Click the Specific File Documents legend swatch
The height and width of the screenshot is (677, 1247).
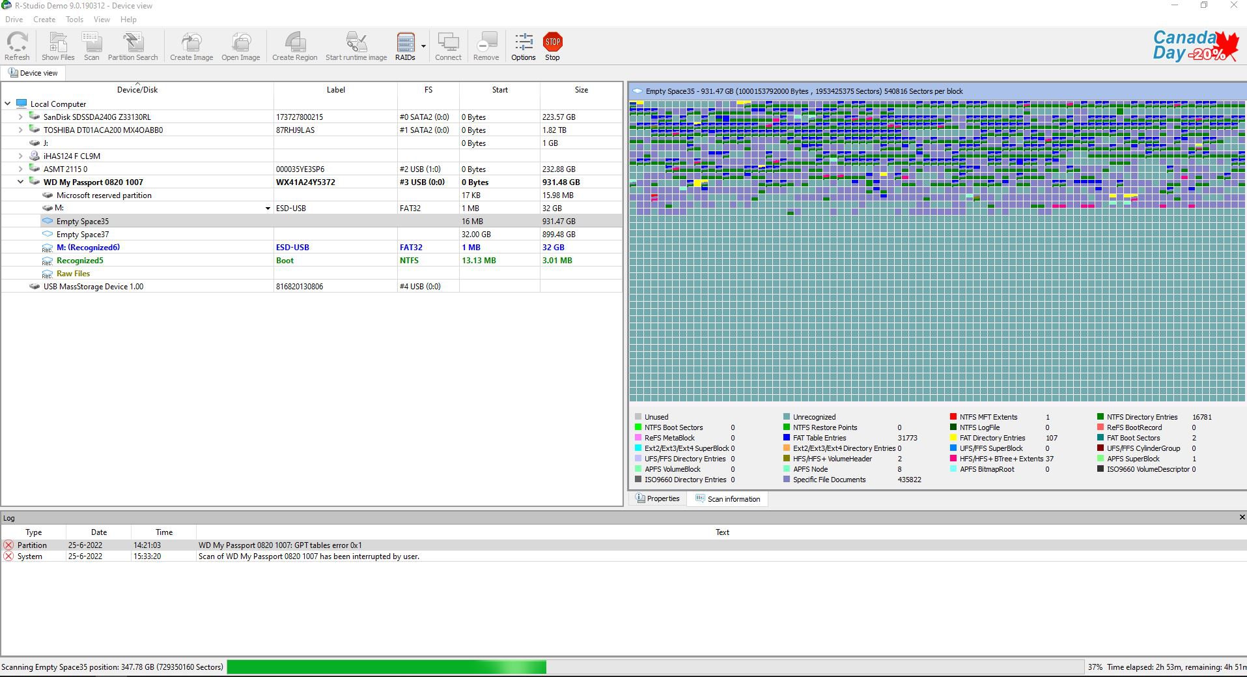787,480
